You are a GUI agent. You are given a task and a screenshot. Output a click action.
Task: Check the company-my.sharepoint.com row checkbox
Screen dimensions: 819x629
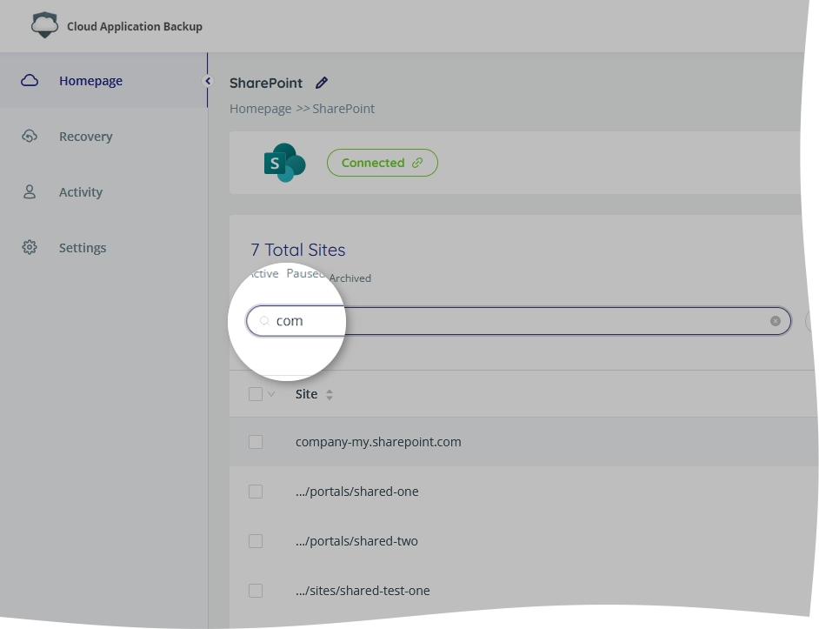(x=256, y=442)
